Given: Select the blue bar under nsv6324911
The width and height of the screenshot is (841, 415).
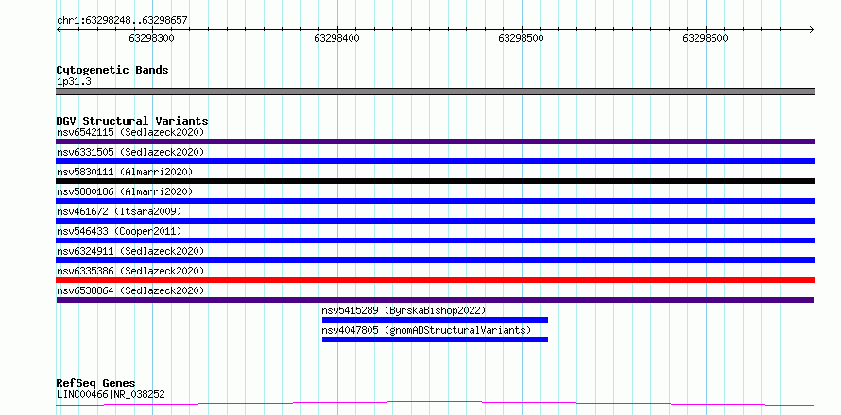Looking at the screenshot, I should 435,260.
